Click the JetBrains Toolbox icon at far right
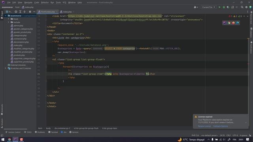Screen dimensions: 253x142 251,7
